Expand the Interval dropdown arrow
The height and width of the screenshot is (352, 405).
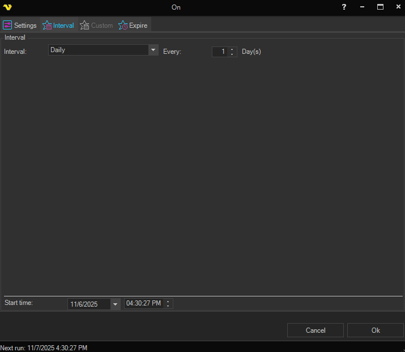(153, 50)
